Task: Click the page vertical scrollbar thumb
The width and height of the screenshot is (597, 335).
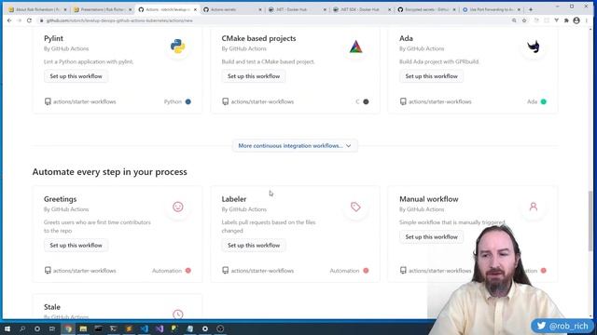Action: click(590, 221)
